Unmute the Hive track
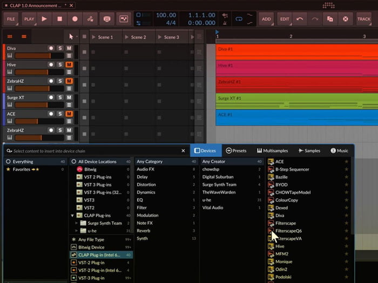This screenshot has height=283, width=378. (x=69, y=65)
